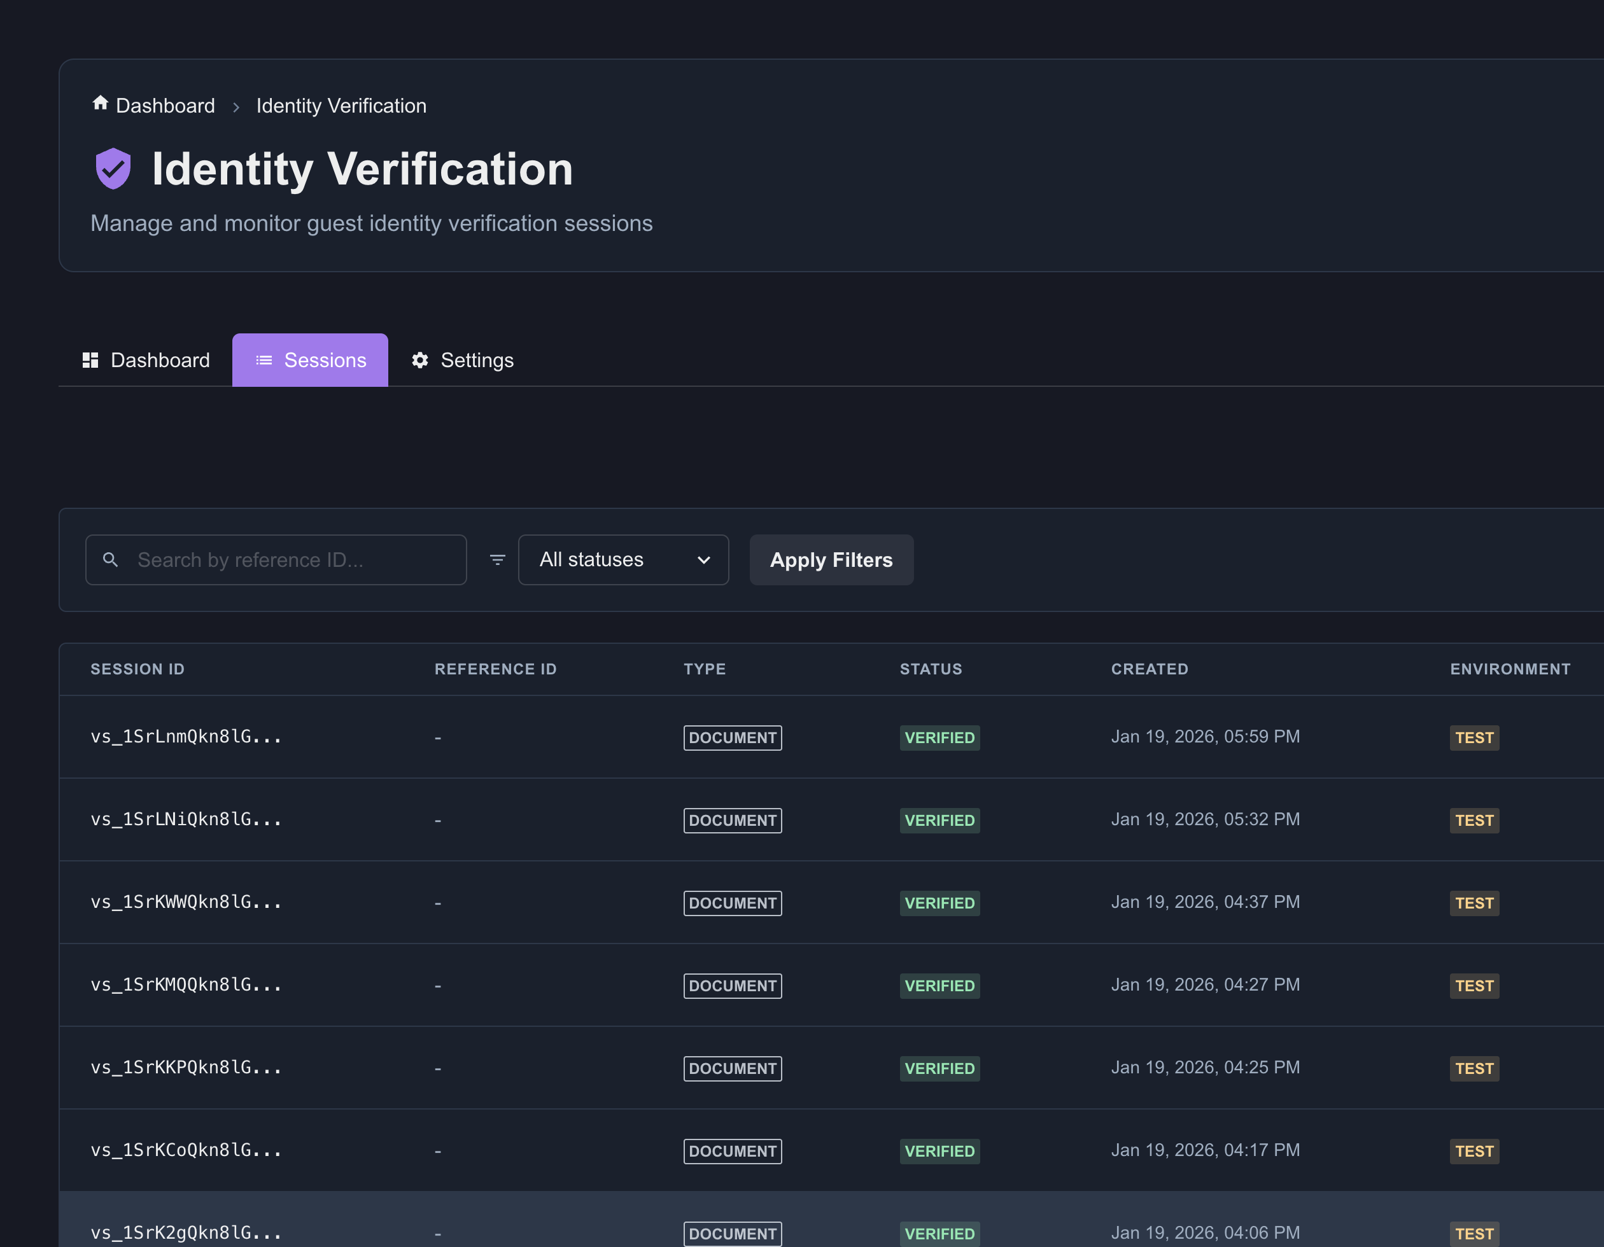This screenshot has width=1604, height=1247.
Task: Click DOCUMENT badge in 04:37 PM row
Action: click(x=733, y=903)
